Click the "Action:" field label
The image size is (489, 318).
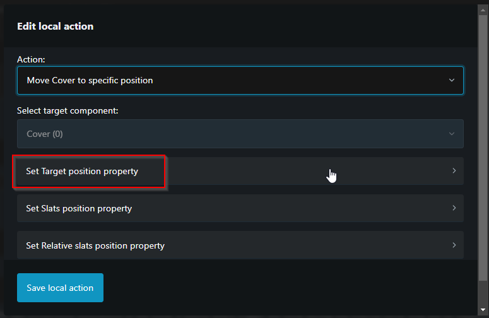pos(31,59)
